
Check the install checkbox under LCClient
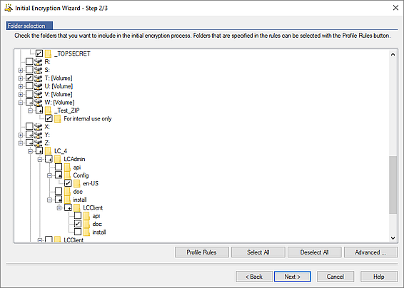[x=78, y=232]
